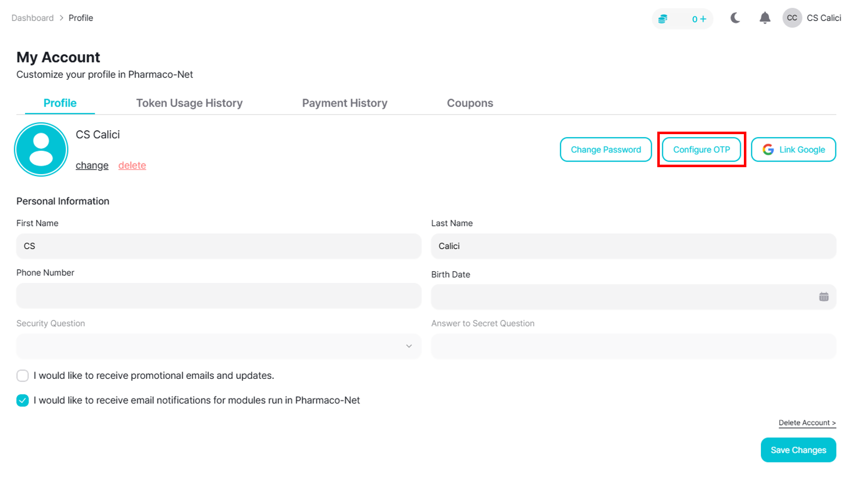Click Link Google button
This screenshot has width=852, height=485.
pos(793,150)
